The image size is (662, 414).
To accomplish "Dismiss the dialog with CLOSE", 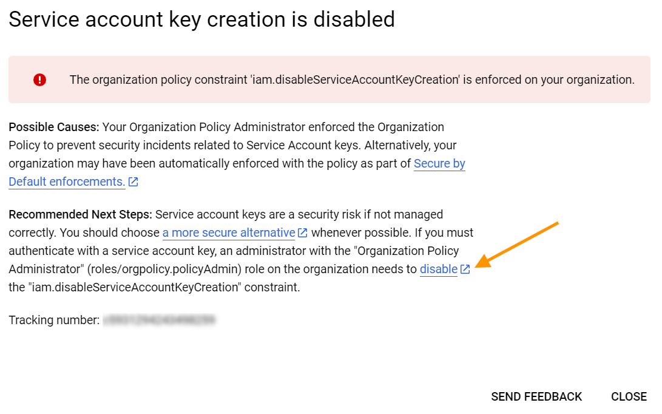I will [629, 396].
